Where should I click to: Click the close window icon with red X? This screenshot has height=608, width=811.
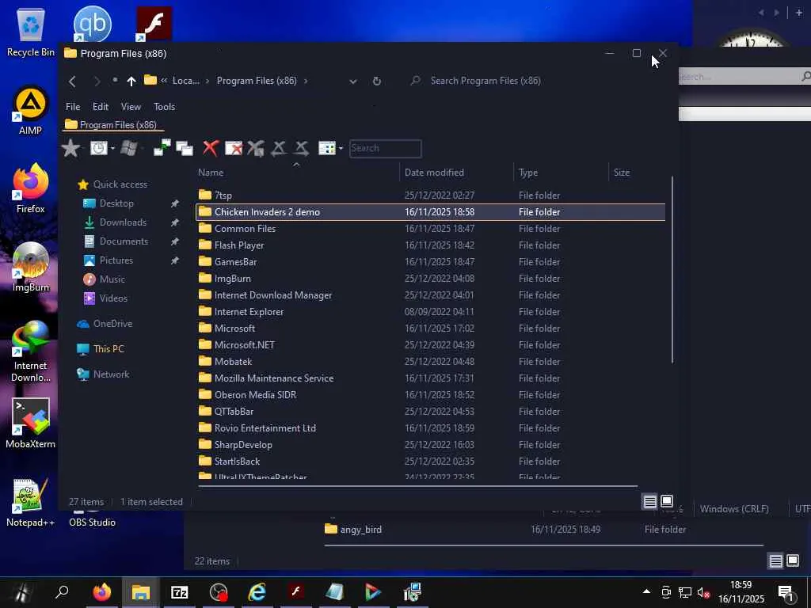coord(234,148)
